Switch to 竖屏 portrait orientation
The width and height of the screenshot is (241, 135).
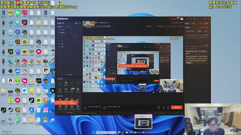[80, 23]
